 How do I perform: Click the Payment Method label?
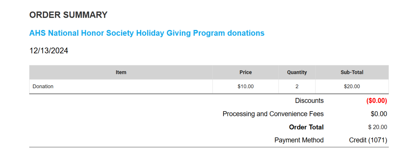coord(299,140)
